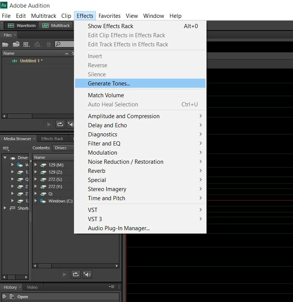Switch to the Video tab
293x302 pixels.
(32, 287)
